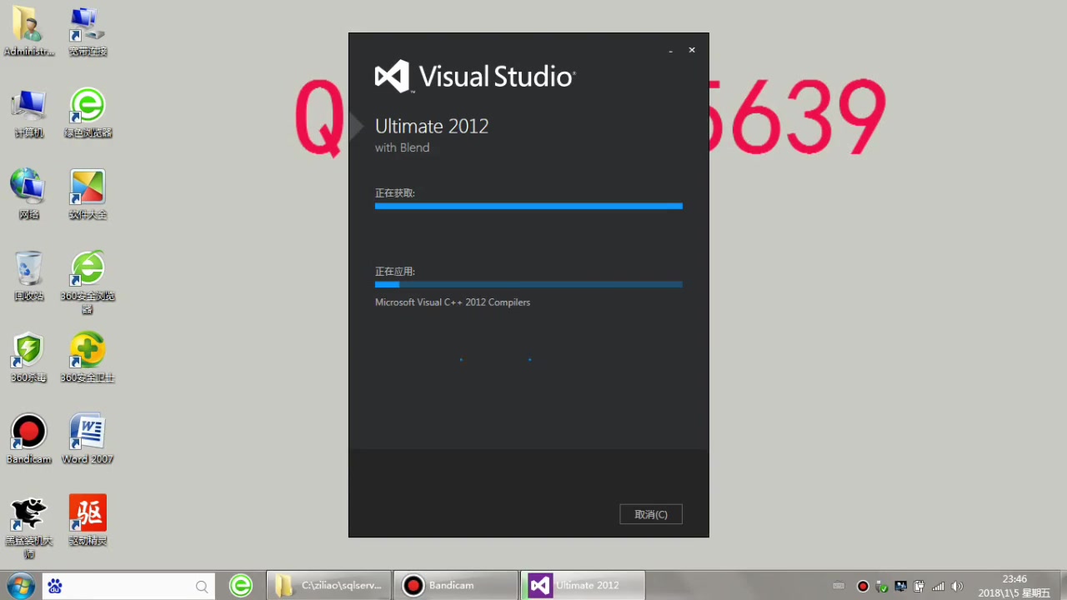Click the 正在应用 applying progress bar
This screenshot has height=600, width=1067.
tap(528, 284)
